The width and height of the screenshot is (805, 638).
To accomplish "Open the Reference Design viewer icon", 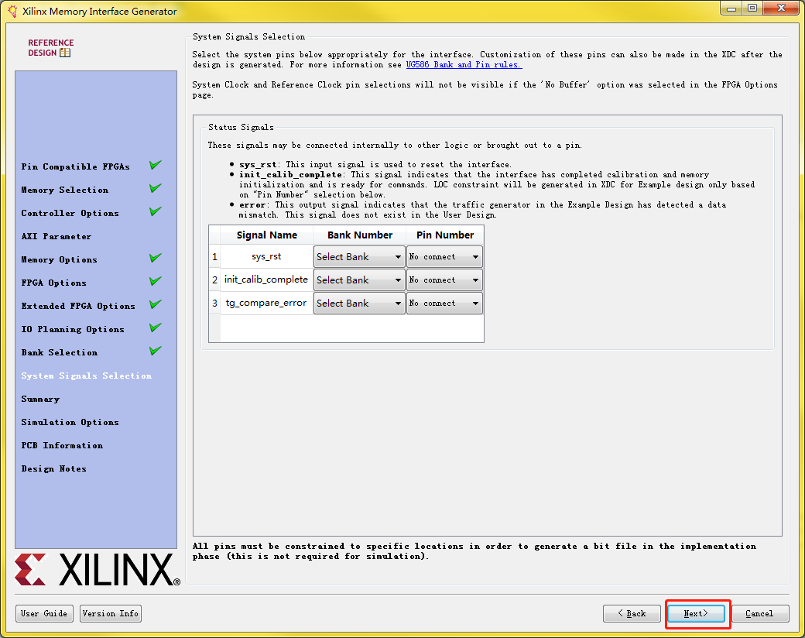I will (x=66, y=53).
